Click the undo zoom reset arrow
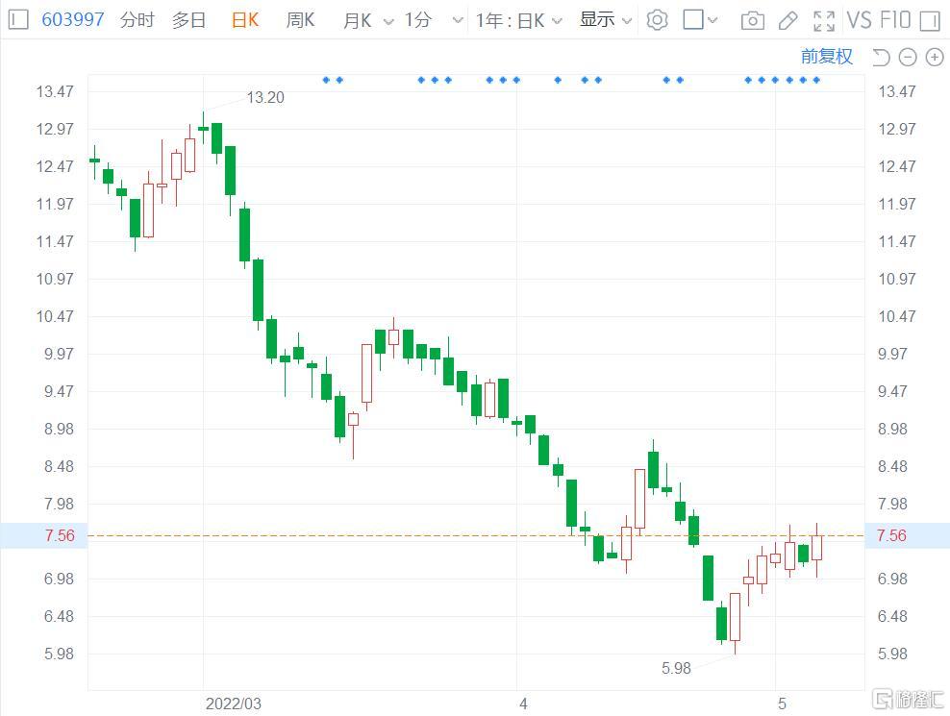This screenshot has width=950, height=716. [881, 58]
